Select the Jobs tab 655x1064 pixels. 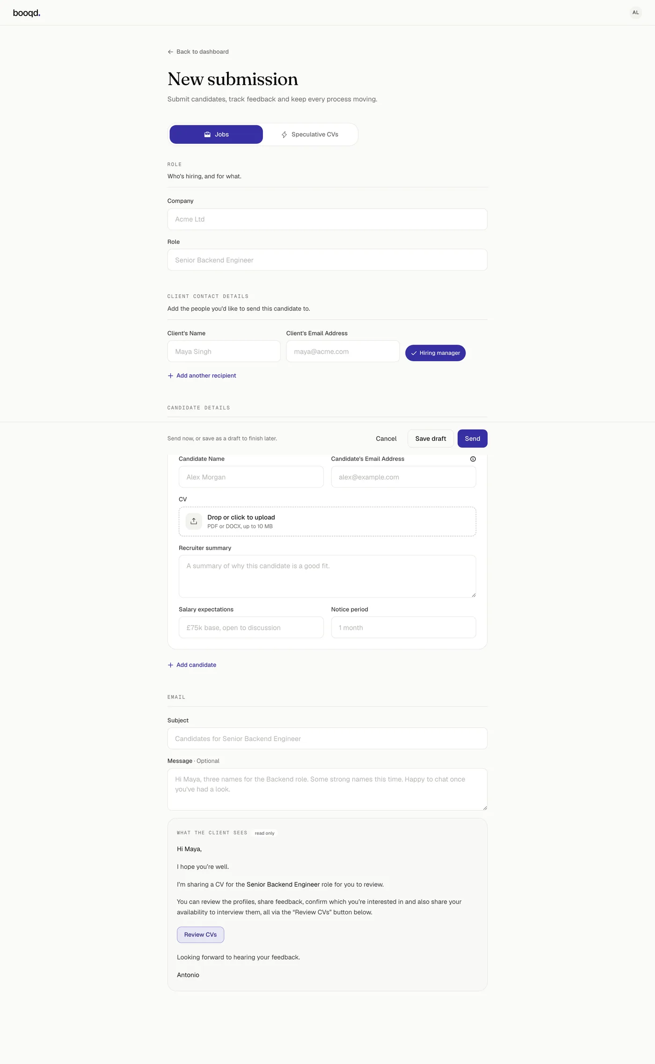click(x=216, y=134)
